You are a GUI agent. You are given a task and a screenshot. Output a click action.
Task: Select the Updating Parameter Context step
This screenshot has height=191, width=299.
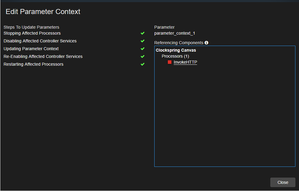(x=31, y=49)
